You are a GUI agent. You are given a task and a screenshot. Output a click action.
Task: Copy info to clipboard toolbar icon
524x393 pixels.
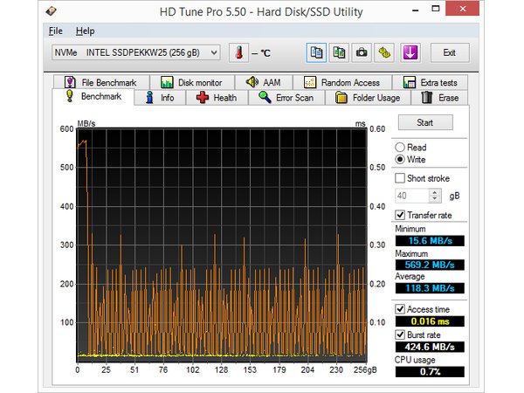316,52
